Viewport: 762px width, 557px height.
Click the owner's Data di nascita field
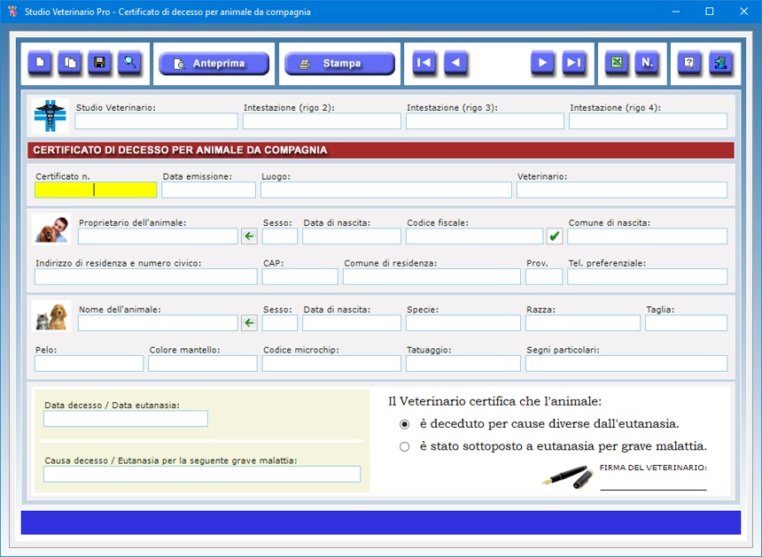352,236
